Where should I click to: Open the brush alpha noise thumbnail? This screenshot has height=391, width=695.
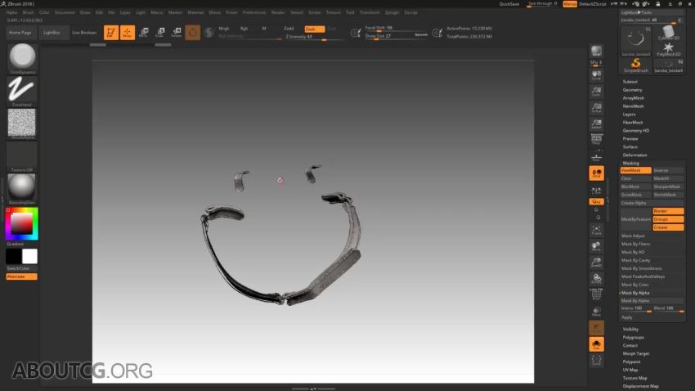click(x=22, y=124)
